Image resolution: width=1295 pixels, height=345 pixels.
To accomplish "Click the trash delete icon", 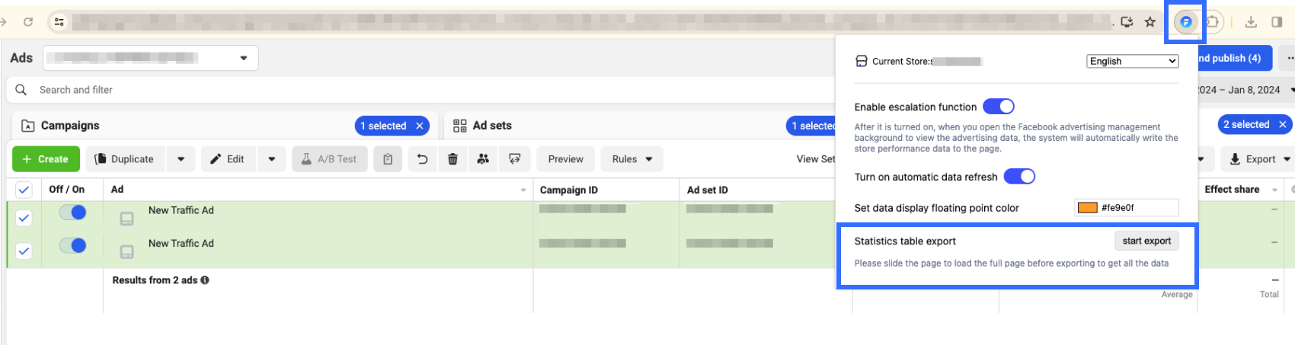I will [x=452, y=159].
